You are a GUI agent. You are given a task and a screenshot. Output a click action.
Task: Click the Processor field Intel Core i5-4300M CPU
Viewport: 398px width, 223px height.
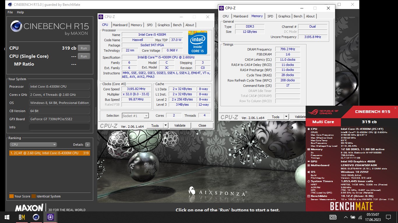59,87
